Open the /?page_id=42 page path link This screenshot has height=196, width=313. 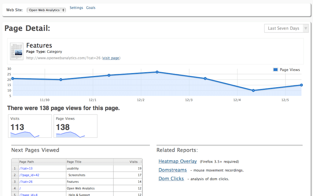(x=29, y=175)
